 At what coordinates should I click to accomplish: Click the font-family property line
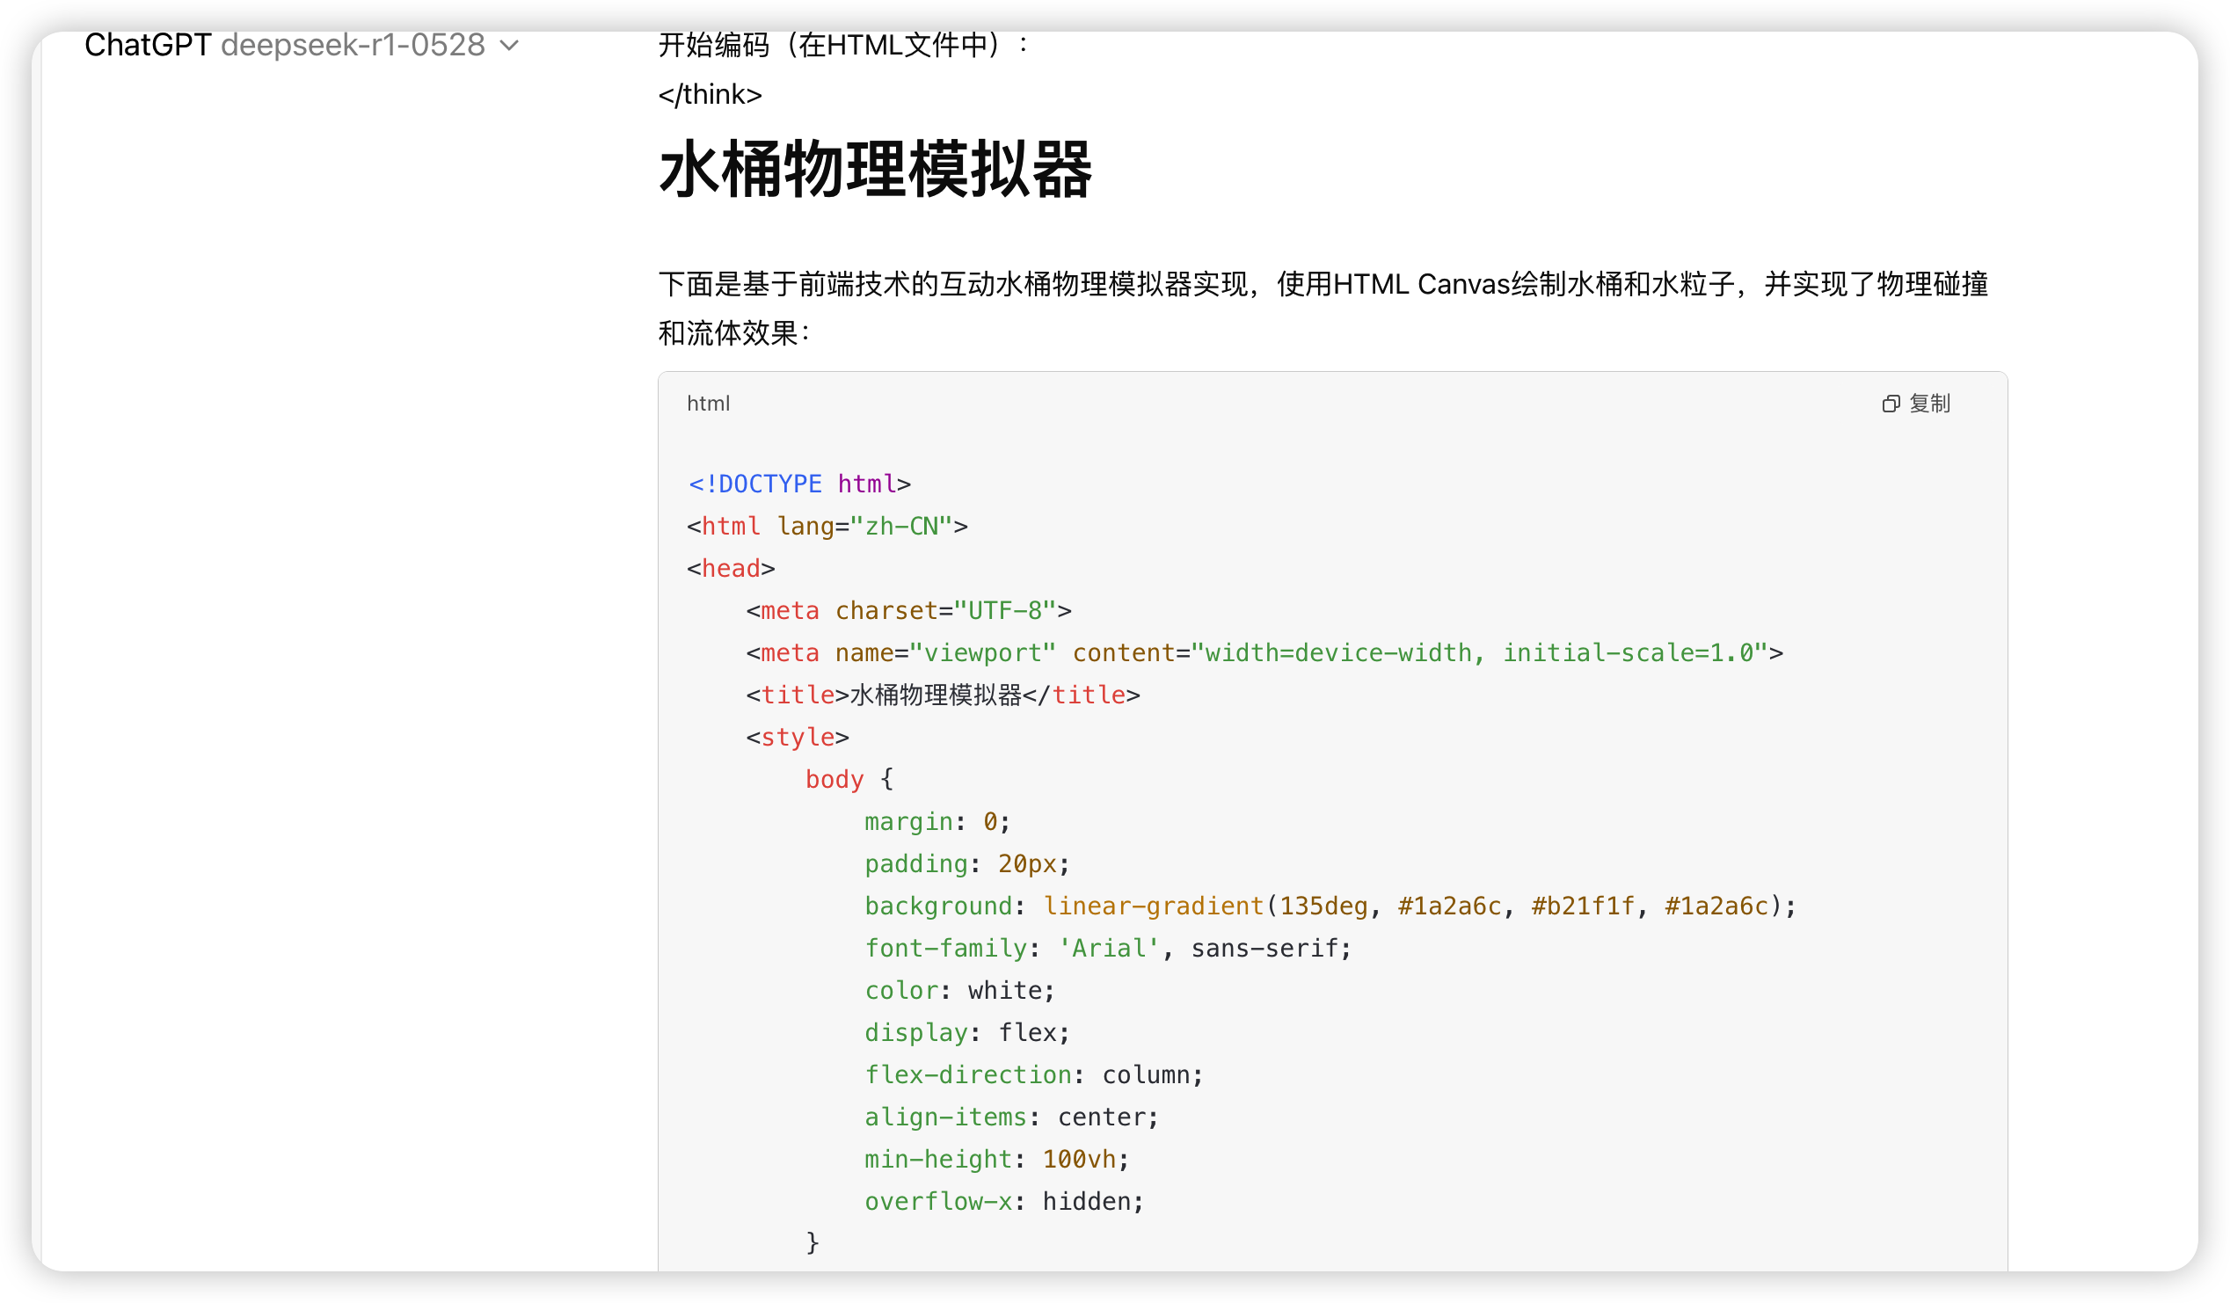point(1107,949)
